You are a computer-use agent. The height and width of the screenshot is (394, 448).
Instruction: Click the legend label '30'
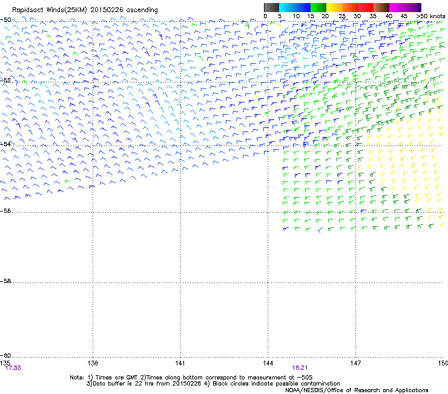coord(357,16)
